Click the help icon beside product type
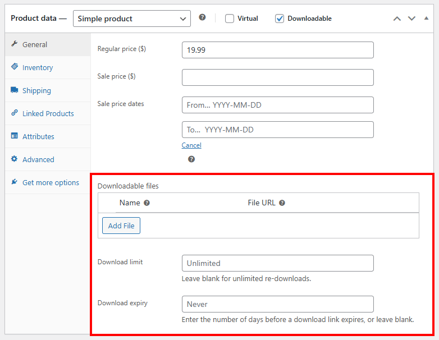The height and width of the screenshot is (340, 439). point(202,17)
